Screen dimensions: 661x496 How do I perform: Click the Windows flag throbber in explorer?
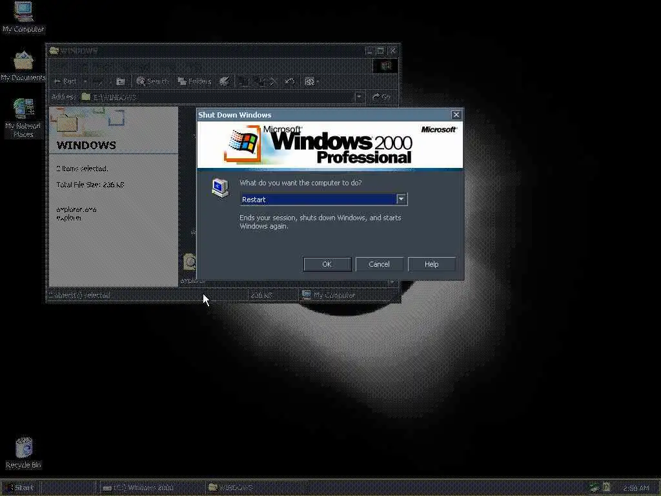(385, 66)
